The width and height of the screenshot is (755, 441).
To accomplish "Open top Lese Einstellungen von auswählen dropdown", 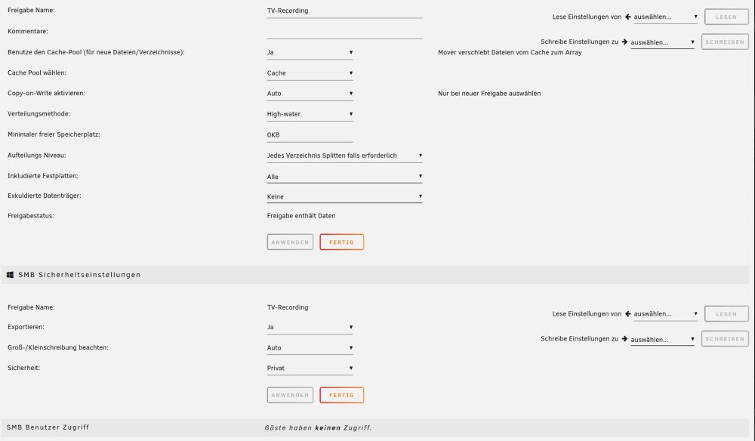I will pyautogui.click(x=665, y=17).
